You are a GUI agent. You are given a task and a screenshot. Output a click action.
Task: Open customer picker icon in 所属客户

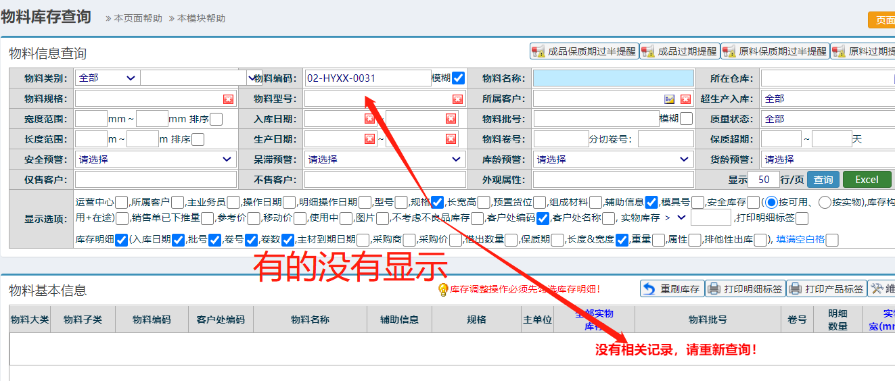pyautogui.click(x=669, y=99)
